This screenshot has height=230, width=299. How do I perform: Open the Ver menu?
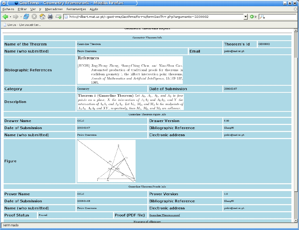click(x=33, y=9)
